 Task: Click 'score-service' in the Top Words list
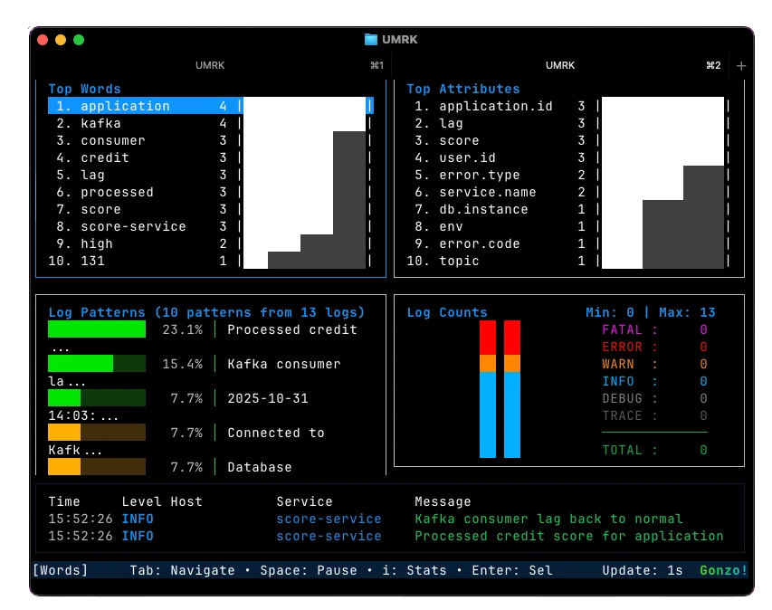pos(133,226)
